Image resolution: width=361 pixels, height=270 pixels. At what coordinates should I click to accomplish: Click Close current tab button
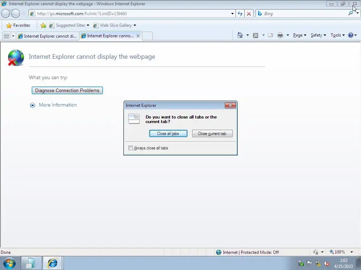[212, 134]
